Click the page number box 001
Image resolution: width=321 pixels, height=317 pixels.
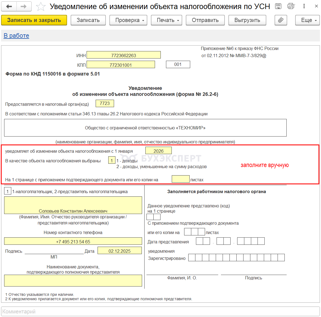pos(178,65)
